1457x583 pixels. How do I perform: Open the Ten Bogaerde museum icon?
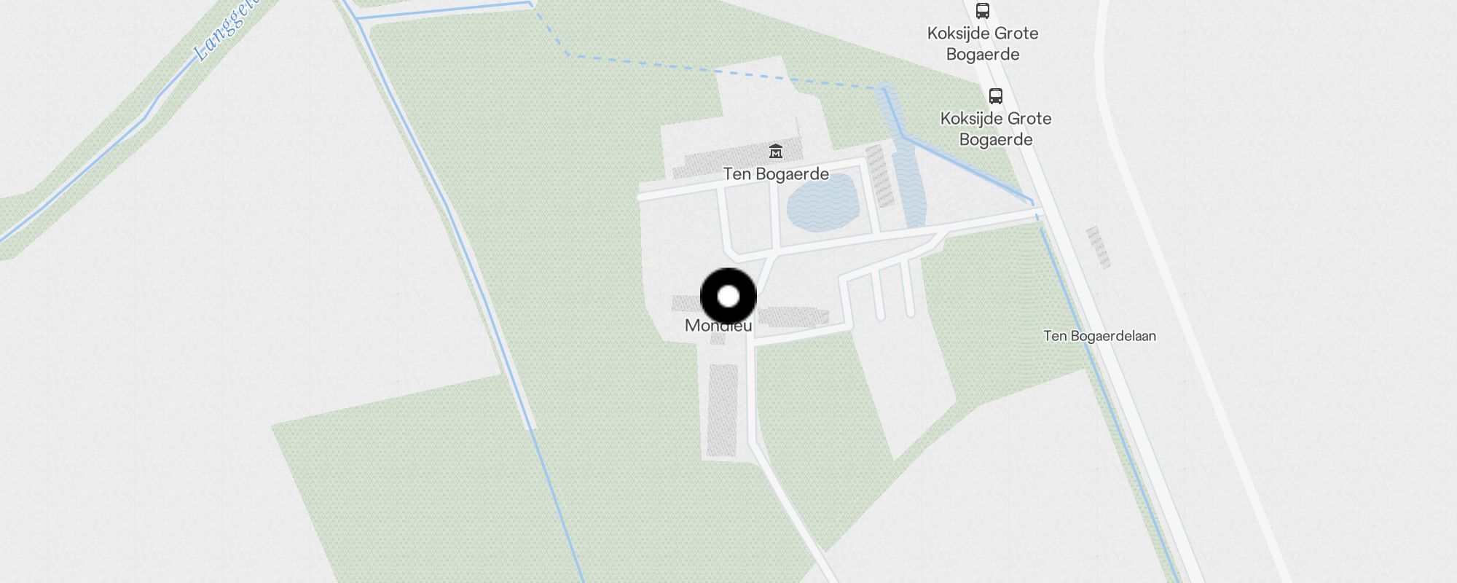tap(776, 152)
